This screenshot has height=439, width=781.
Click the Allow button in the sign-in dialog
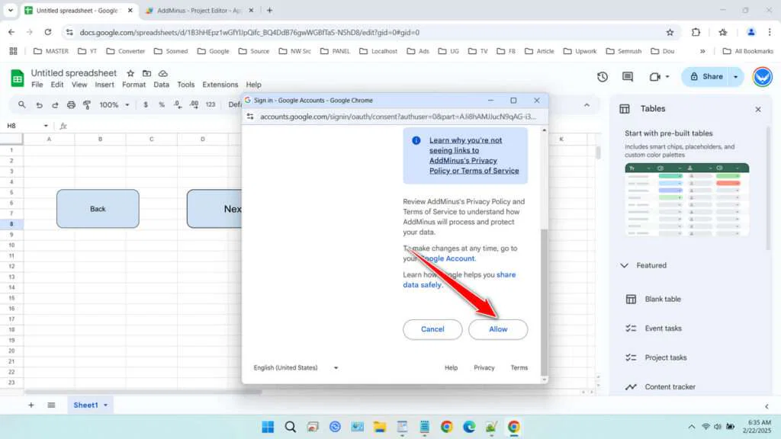[x=498, y=329]
